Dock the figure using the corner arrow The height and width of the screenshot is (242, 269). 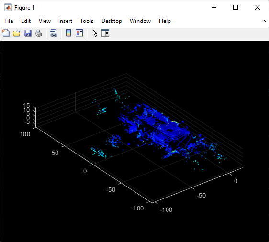tap(264, 21)
